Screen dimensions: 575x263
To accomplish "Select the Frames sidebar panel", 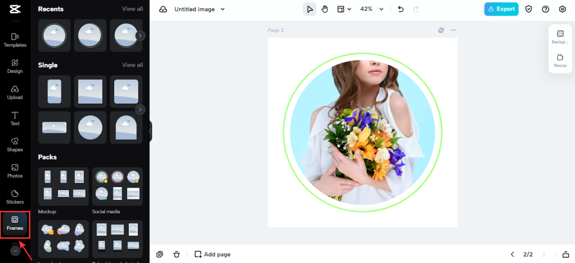I will tap(15, 223).
